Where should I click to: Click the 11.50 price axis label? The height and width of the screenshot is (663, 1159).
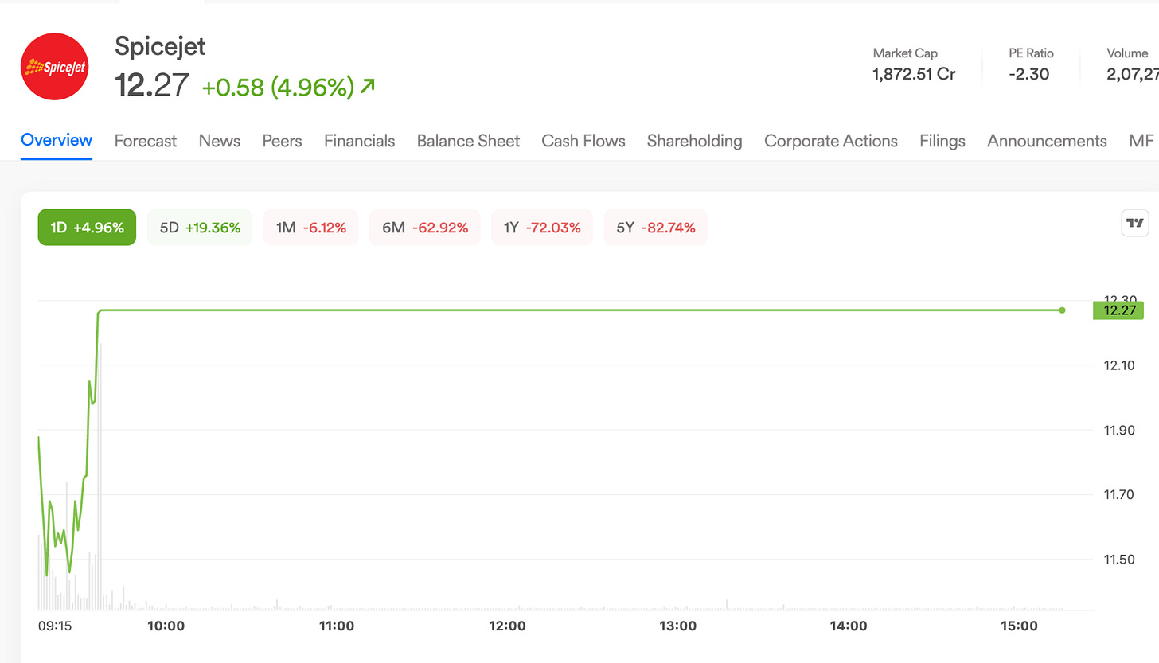(x=1119, y=560)
